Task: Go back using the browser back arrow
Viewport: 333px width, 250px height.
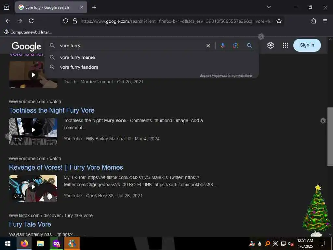Action: point(8,21)
